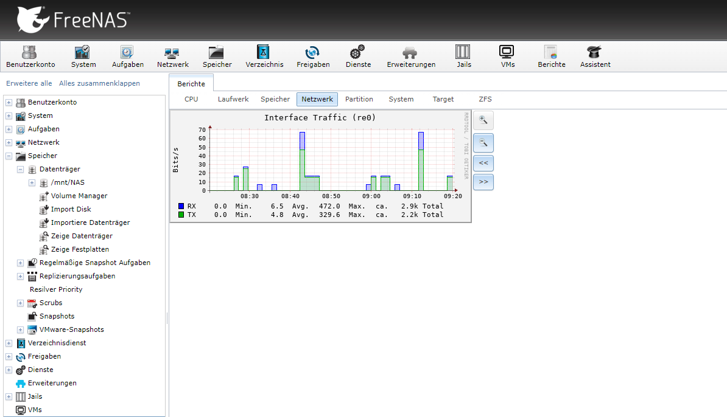Expand the Verzeichnisdienst tree node

pyautogui.click(x=9, y=343)
